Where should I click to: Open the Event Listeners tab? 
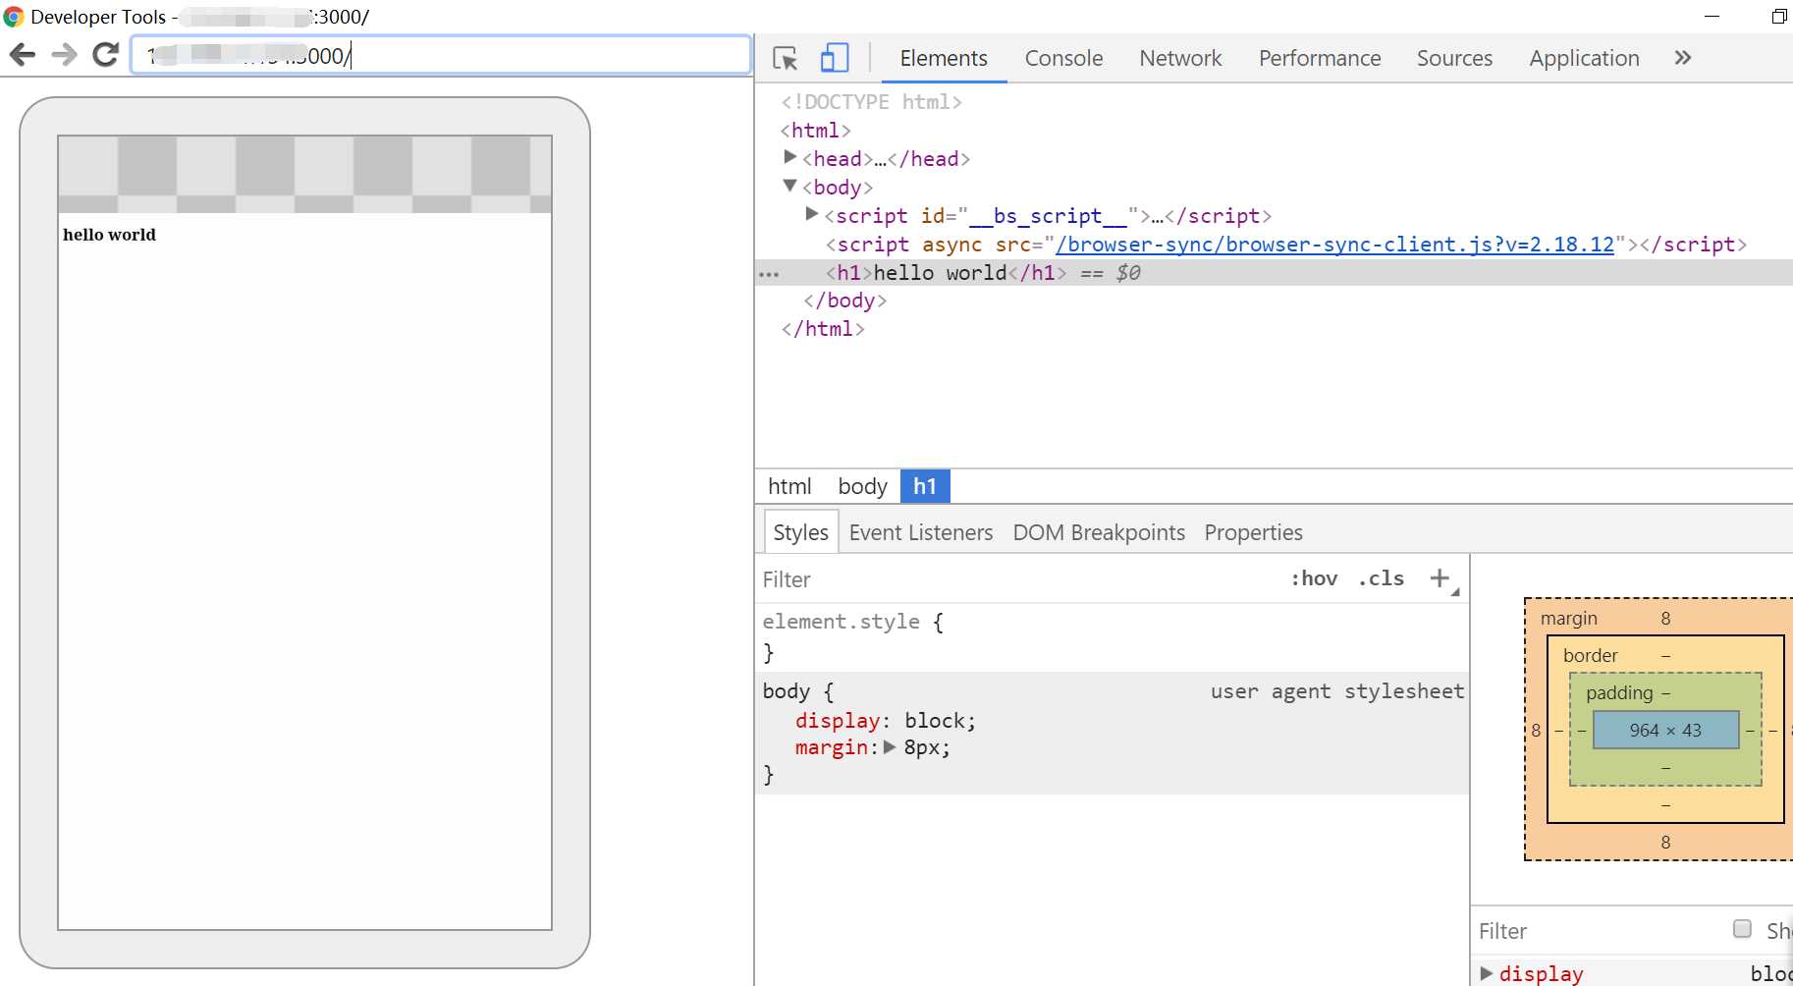point(921,532)
